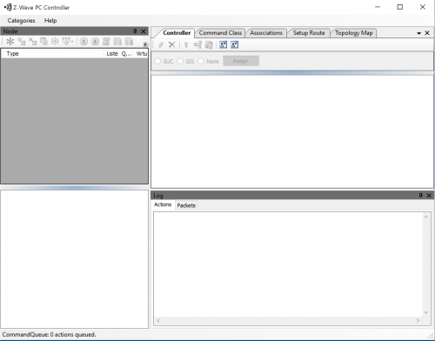Pin the Log panel
Image resolution: width=435 pixels, height=341 pixels.
(420, 196)
